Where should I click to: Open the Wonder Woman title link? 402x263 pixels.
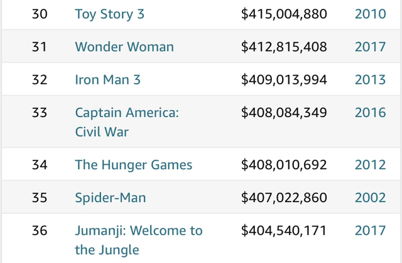pos(124,47)
